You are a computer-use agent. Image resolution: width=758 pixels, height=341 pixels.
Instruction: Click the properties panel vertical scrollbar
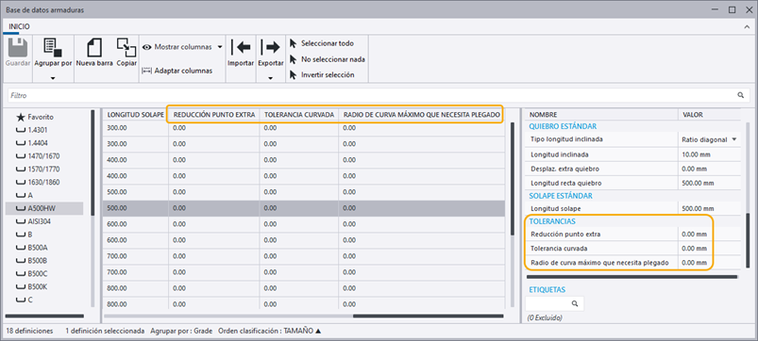pyautogui.click(x=748, y=239)
